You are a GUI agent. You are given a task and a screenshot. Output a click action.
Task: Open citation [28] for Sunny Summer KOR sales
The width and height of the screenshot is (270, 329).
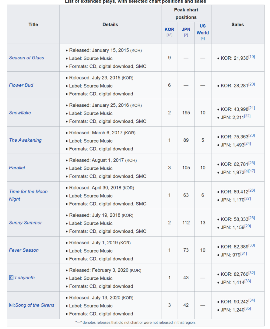(x=251, y=218)
